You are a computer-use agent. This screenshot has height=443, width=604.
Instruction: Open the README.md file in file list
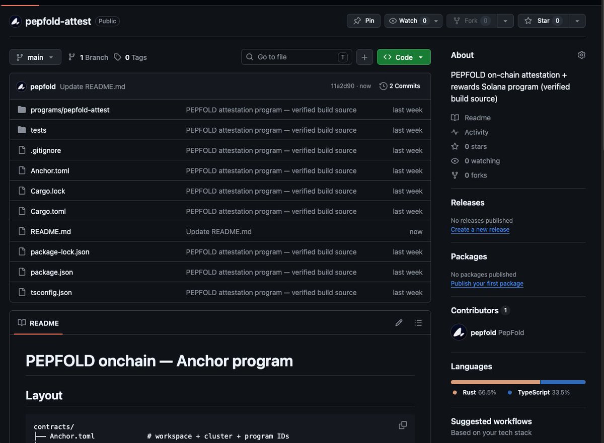[x=51, y=231]
